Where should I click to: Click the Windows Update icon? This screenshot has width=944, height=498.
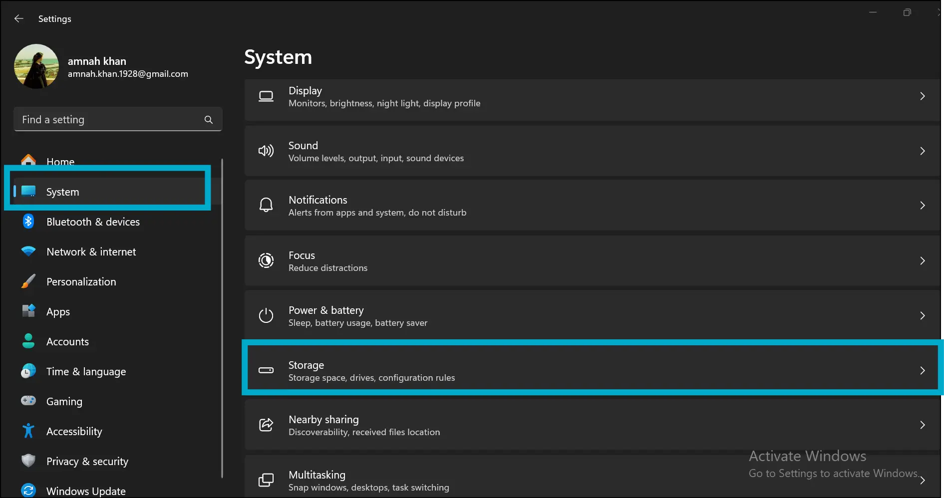[x=28, y=491]
